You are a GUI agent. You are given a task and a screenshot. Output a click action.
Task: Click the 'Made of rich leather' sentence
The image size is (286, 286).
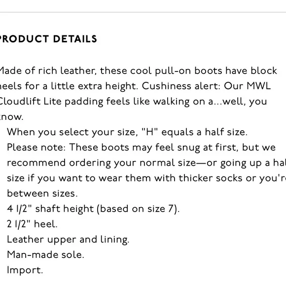tap(138, 71)
